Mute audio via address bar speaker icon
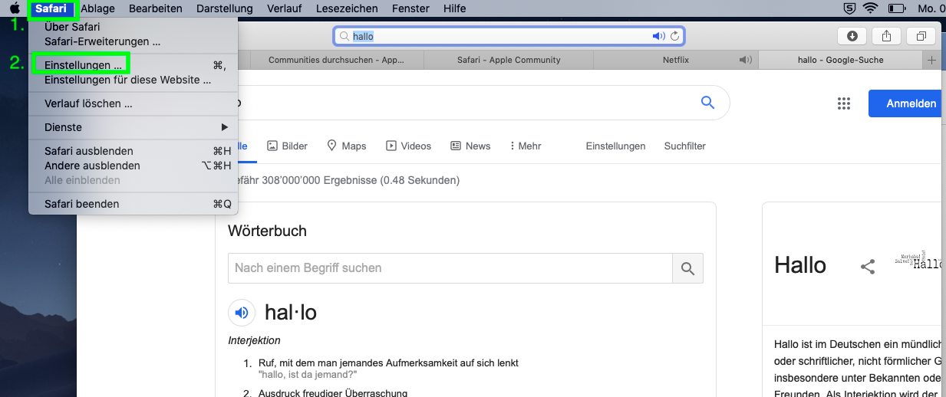Viewport: 946px width, 397px height. tap(659, 36)
